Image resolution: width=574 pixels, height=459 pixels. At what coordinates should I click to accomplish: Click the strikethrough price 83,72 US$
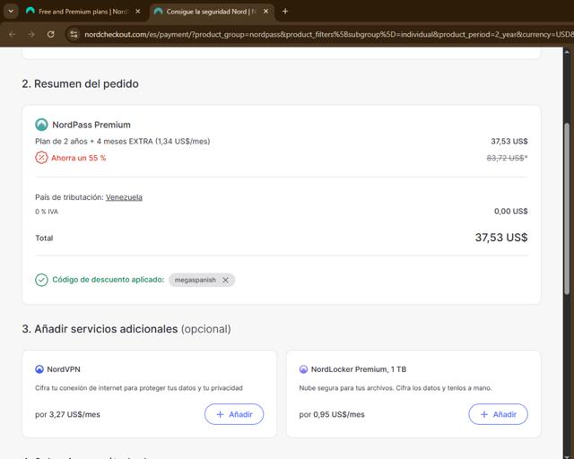(x=507, y=158)
